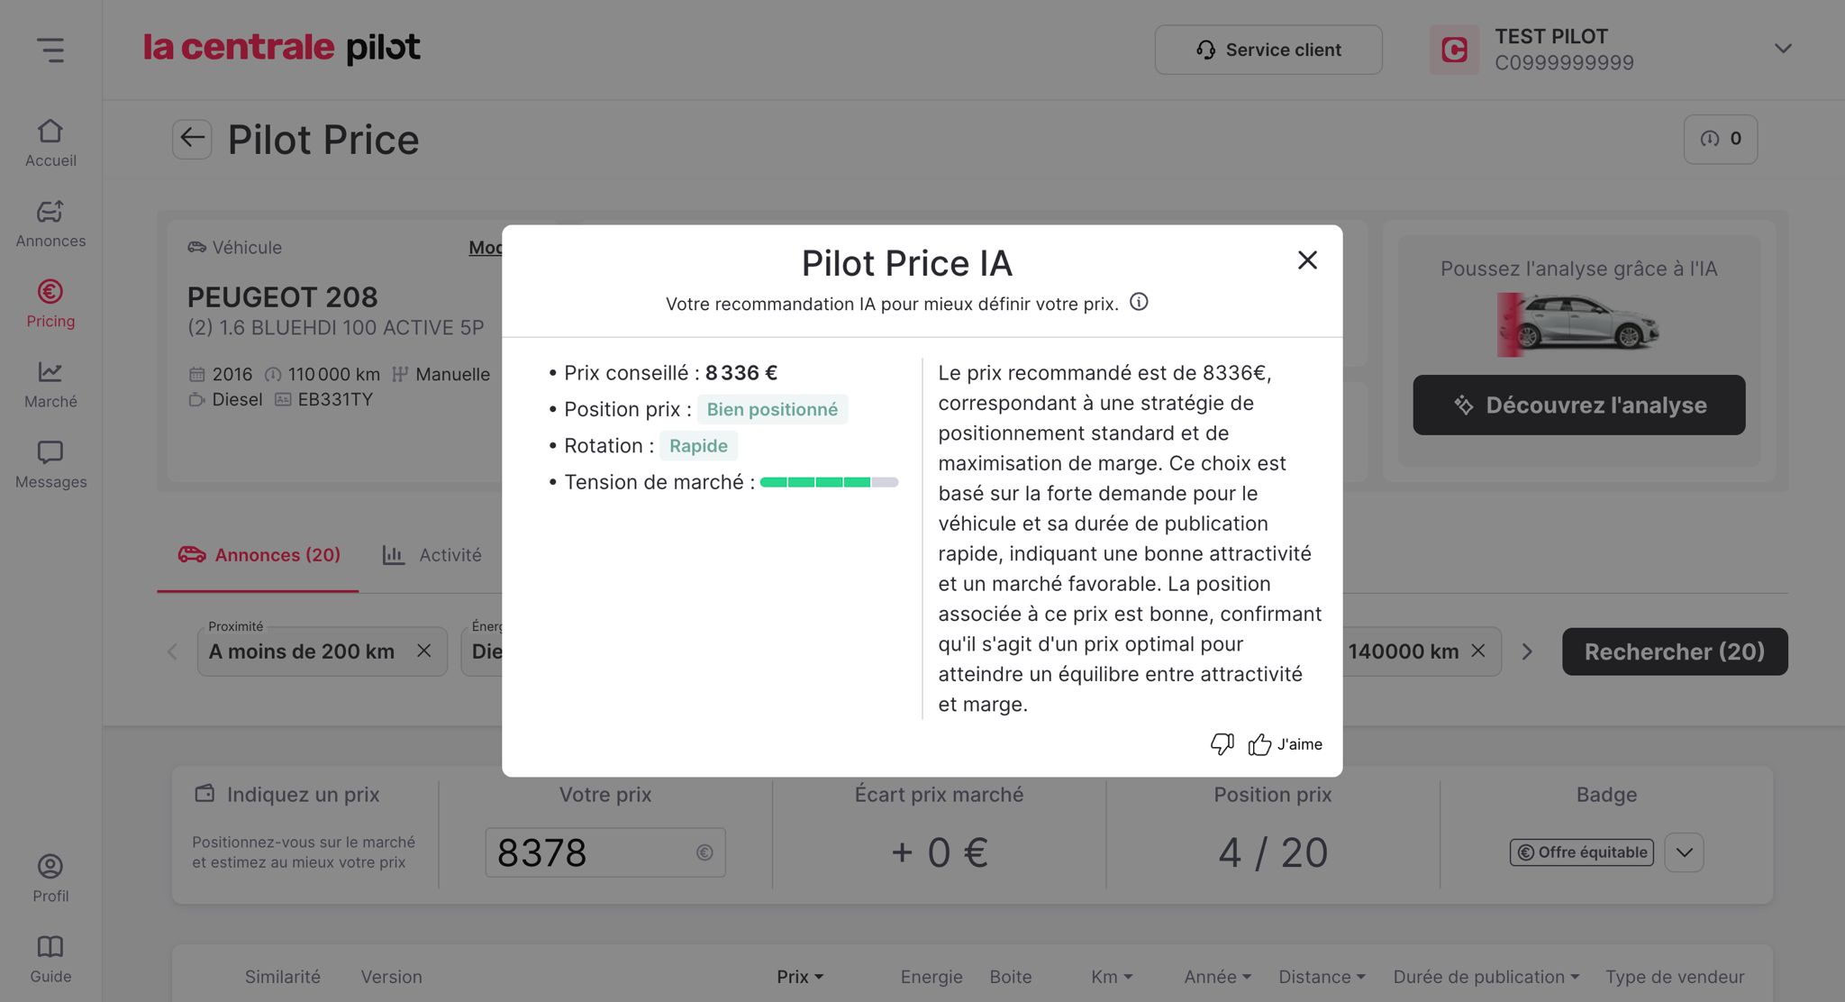Click the Service client button

[1268, 50]
